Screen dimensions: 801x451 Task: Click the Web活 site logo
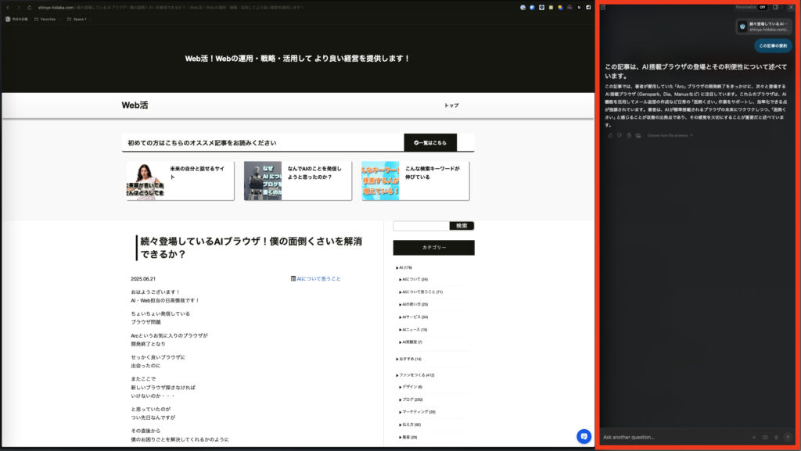tap(135, 105)
